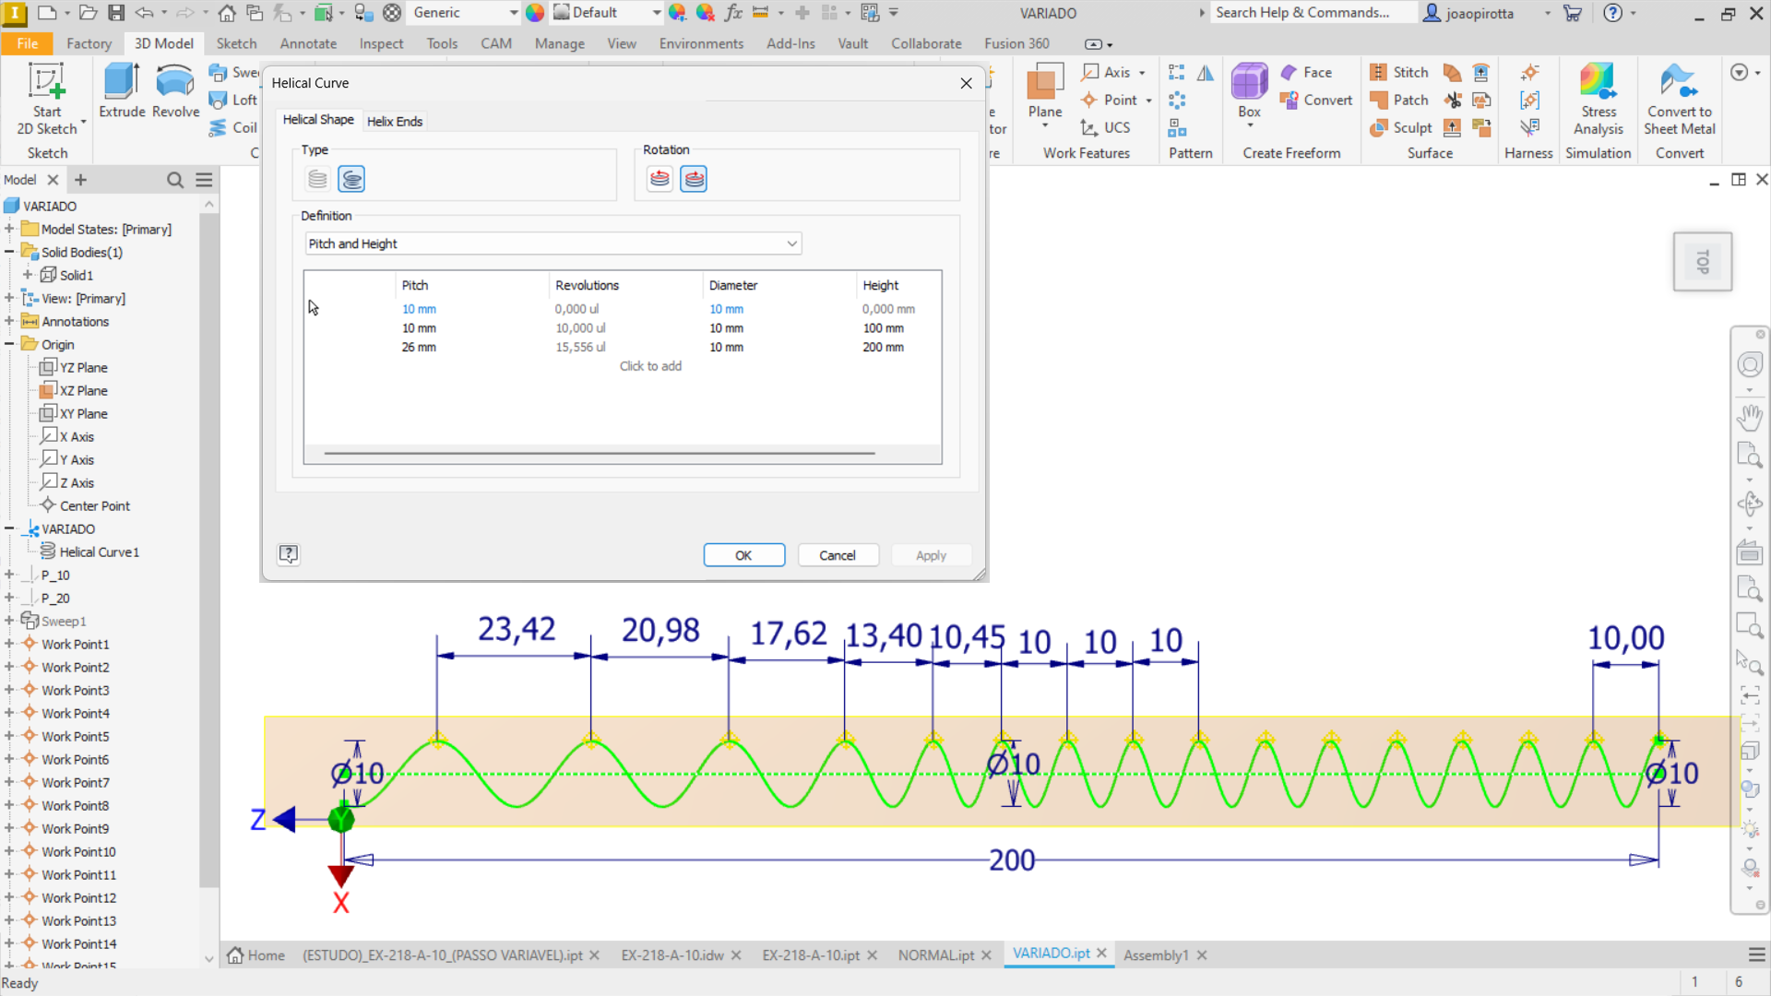The height and width of the screenshot is (996, 1771).
Task: Open the Inspect ribbon tab
Action: [381, 43]
